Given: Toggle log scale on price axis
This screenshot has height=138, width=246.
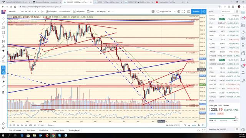Looking at the screenshot, I should [189, 125].
